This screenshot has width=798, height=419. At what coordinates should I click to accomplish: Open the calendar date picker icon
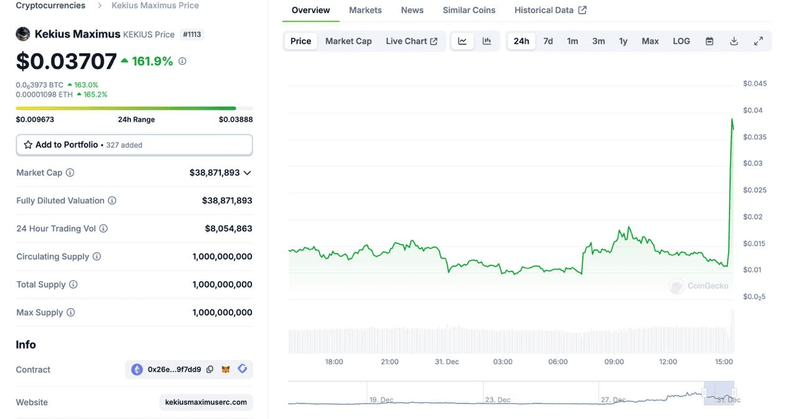[709, 41]
